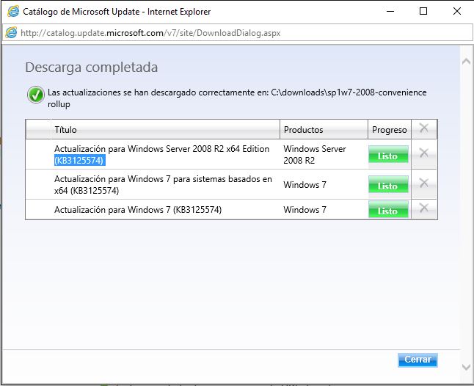Click title 'Actualización para Windows 7 (KB3125574)'
Screen dimensions: 474x386
tap(138, 209)
